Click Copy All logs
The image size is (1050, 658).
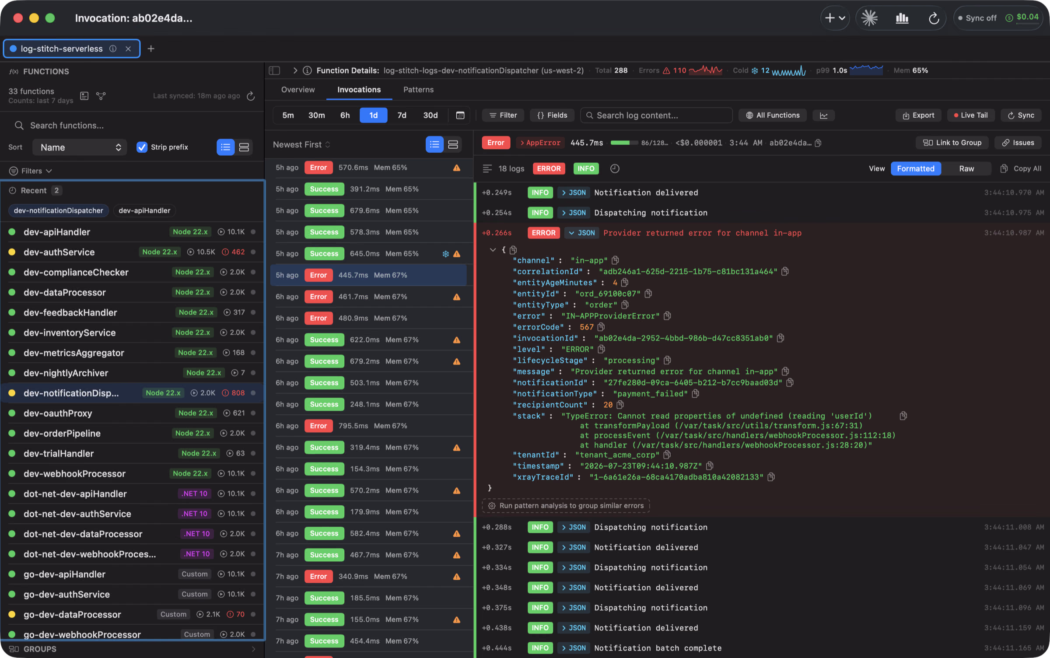point(1021,168)
